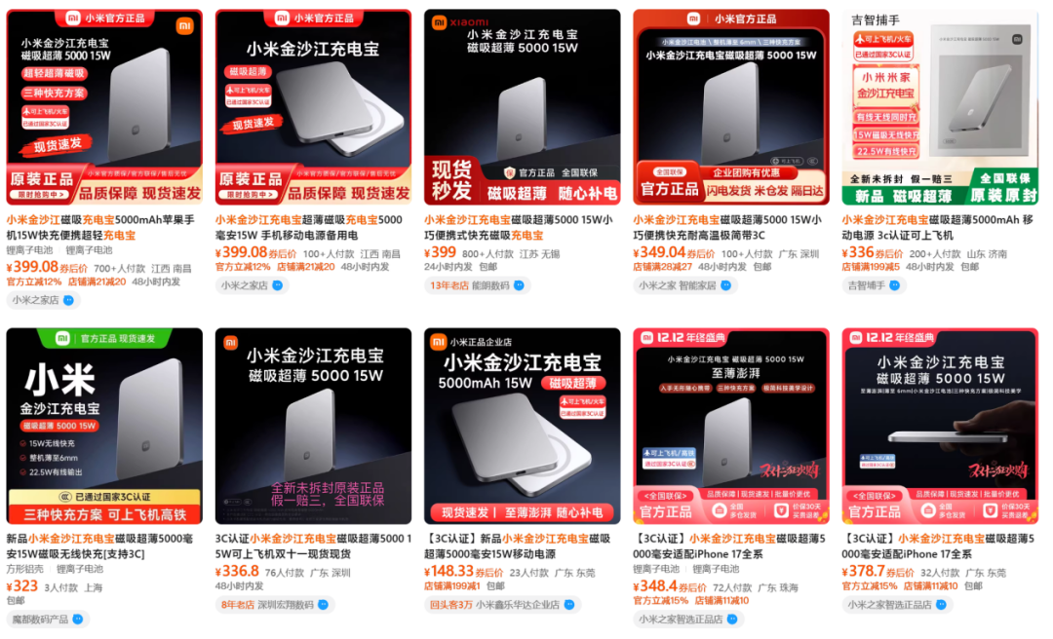
Task: Click the chat icon beside 小米之家 智能家居
Action: [726, 285]
